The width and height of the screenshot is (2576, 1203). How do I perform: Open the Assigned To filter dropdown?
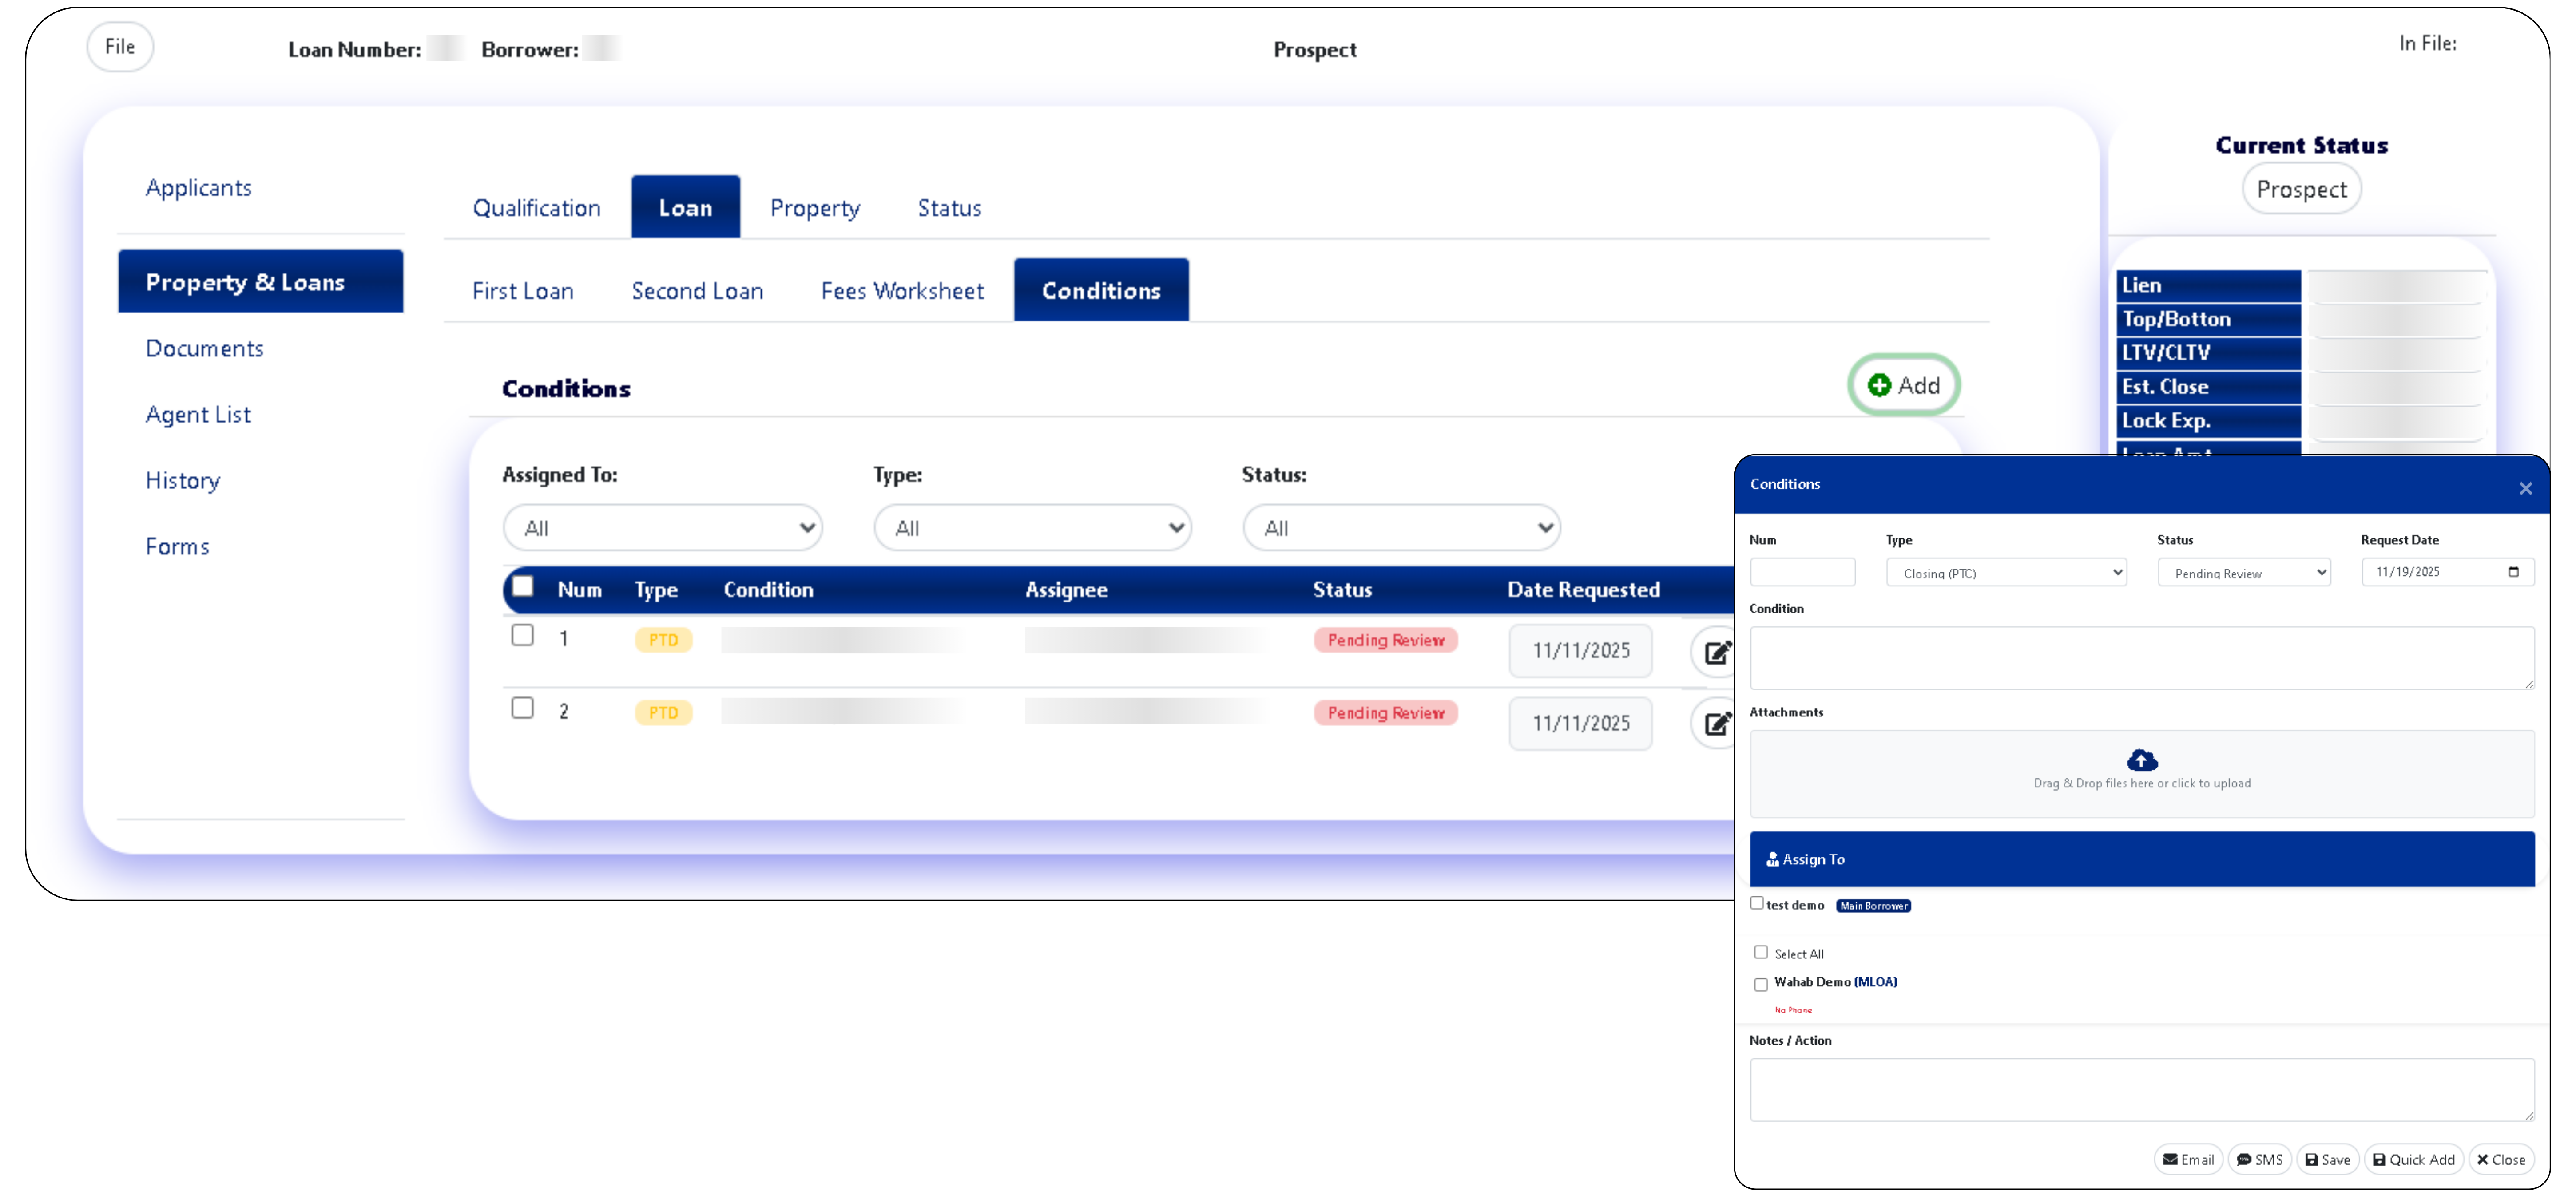[x=663, y=528]
